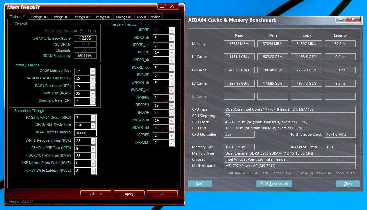367x210 pixels.
Task: Click the DRAM Refresh Interval input field
Action: pyautogui.click(x=85, y=133)
